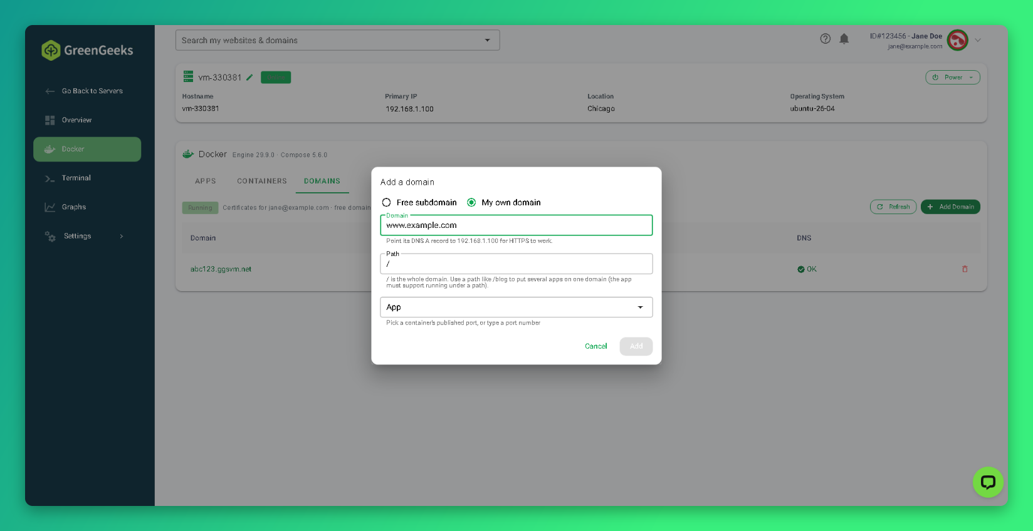Click the Location value Chicago
The height and width of the screenshot is (531, 1033).
601,109
